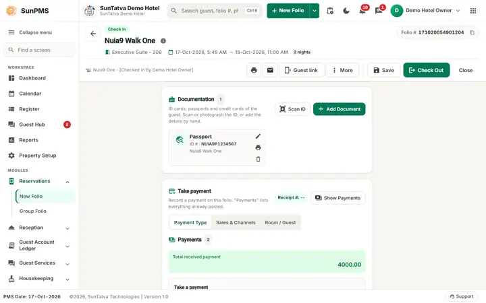Click the search guest, folio input
This screenshot has width=486, height=303.
215,11
